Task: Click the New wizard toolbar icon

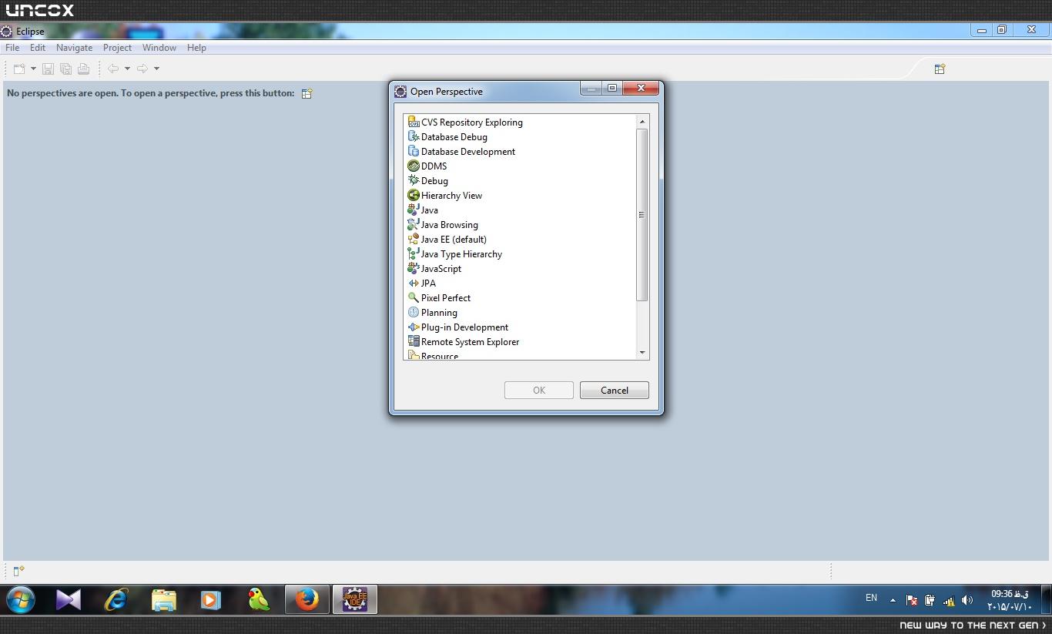Action: (x=19, y=69)
